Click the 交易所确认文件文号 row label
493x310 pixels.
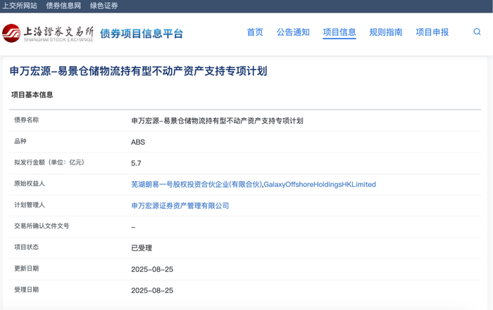click(42, 226)
